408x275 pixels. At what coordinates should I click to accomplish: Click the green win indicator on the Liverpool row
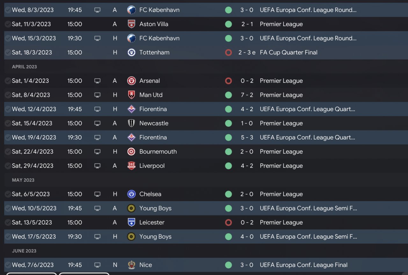[x=228, y=166]
